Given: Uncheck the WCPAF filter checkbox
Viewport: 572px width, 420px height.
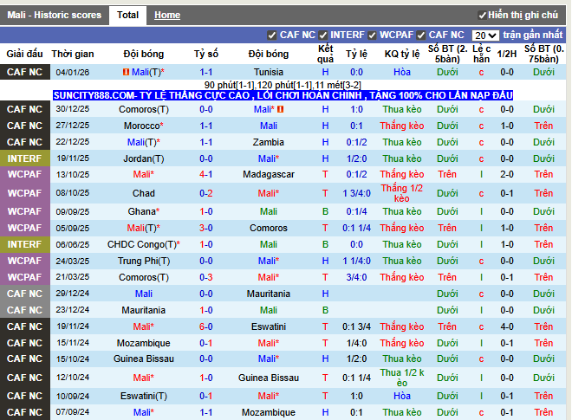Looking at the screenshot, I should point(372,36).
